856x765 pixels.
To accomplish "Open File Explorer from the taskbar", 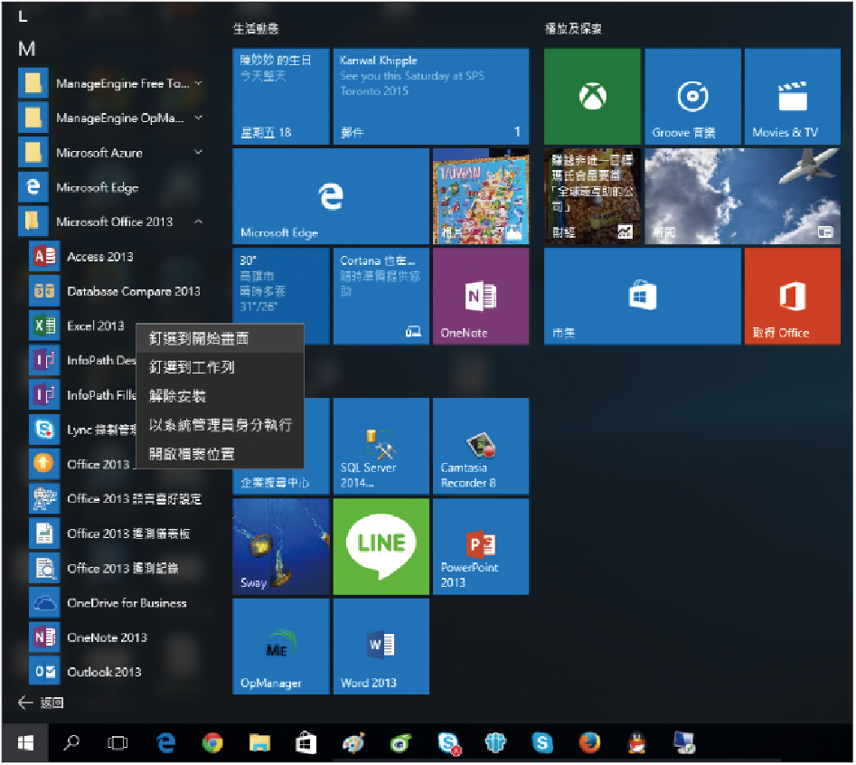I will pyautogui.click(x=259, y=742).
